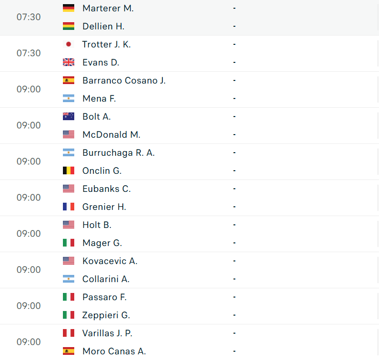
Task: Click player name Moro Canas A.
Action: 113,351
